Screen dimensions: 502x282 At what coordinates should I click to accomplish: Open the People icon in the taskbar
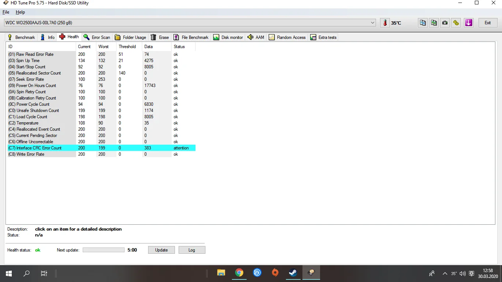click(x=432, y=274)
